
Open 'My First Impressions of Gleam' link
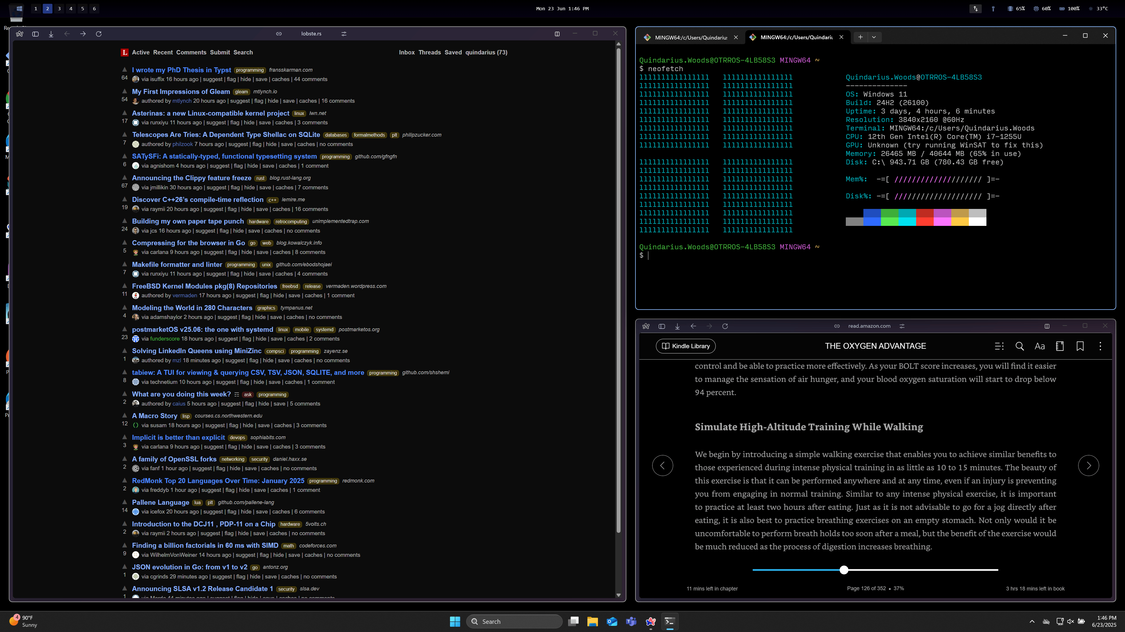click(x=181, y=92)
